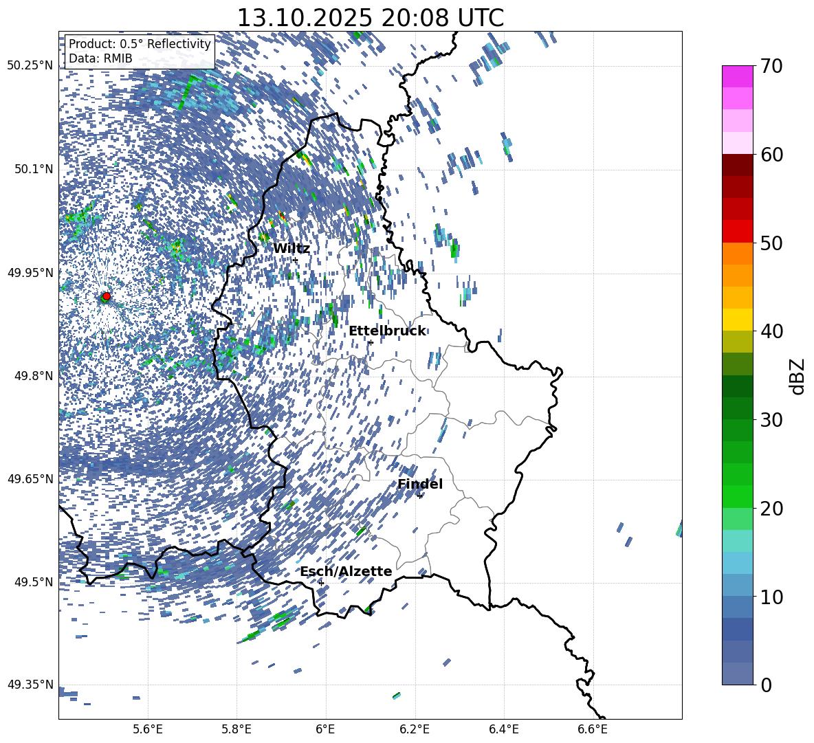Image resolution: width=814 pixels, height=743 pixels.
Task: Click the 6.2°E longitude label
Action: click(415, 729)
